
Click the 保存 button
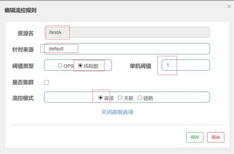[195, 137]
